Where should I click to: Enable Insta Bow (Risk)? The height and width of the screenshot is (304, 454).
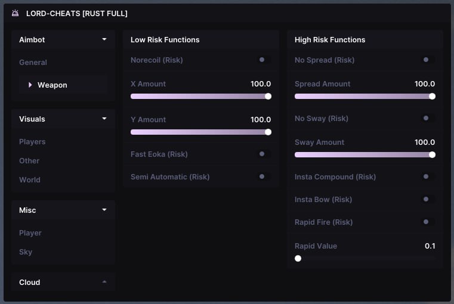pos(427,199)
